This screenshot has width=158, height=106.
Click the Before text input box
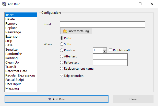pyautogui.click(x=110, y=63)
